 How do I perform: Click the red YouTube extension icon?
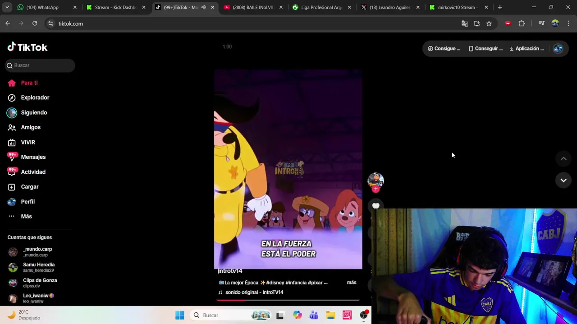point(508,23)
